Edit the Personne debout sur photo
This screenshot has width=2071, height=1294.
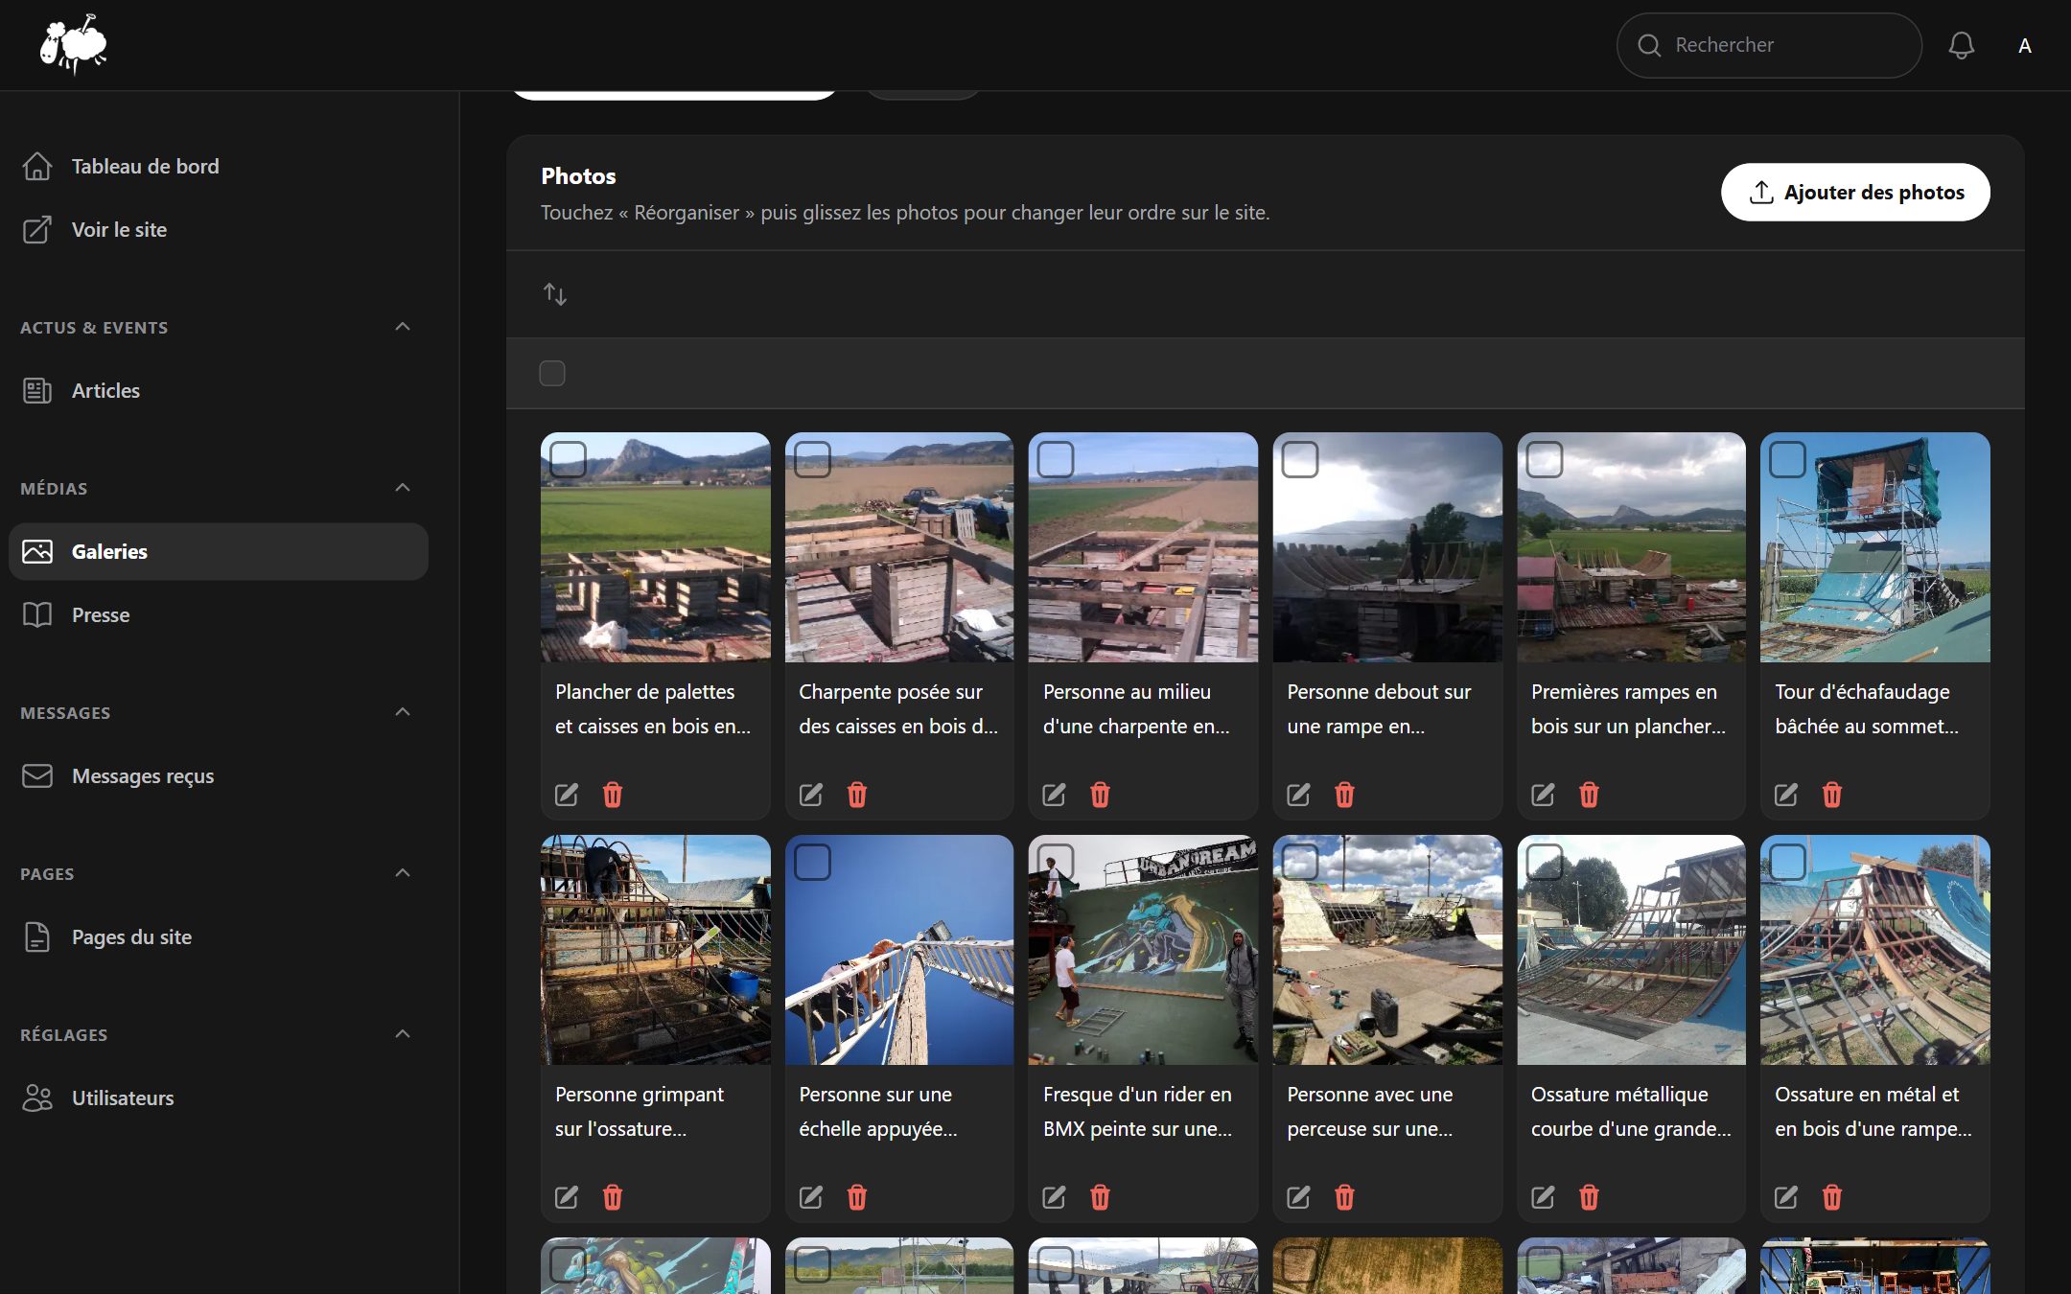coord(1299,795)
